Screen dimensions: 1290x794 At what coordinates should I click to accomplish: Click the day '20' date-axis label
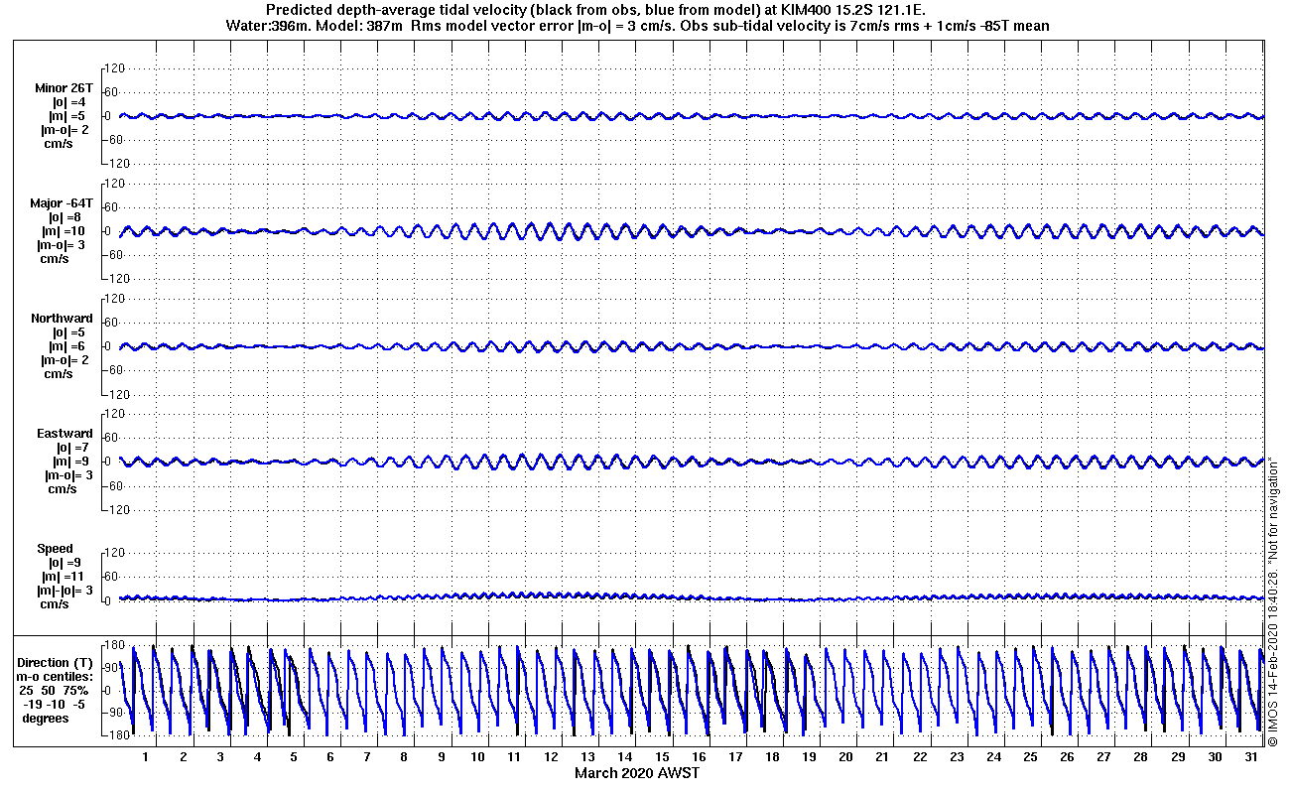(845, 757)
